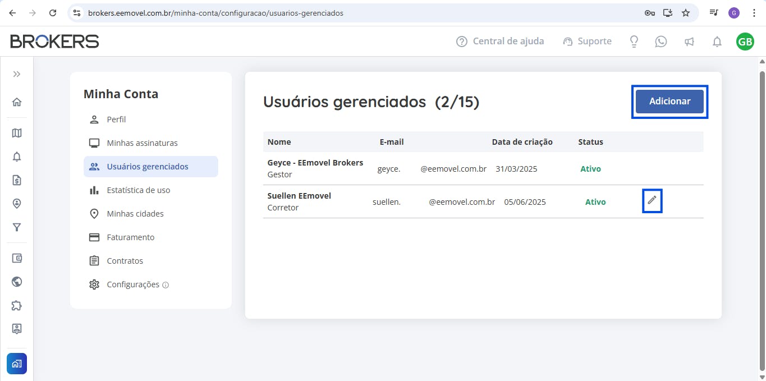The height and width of the screenshot is (381, 766).
Task: Open the dollar document icon in sidebar
Action: click(17, 180)
